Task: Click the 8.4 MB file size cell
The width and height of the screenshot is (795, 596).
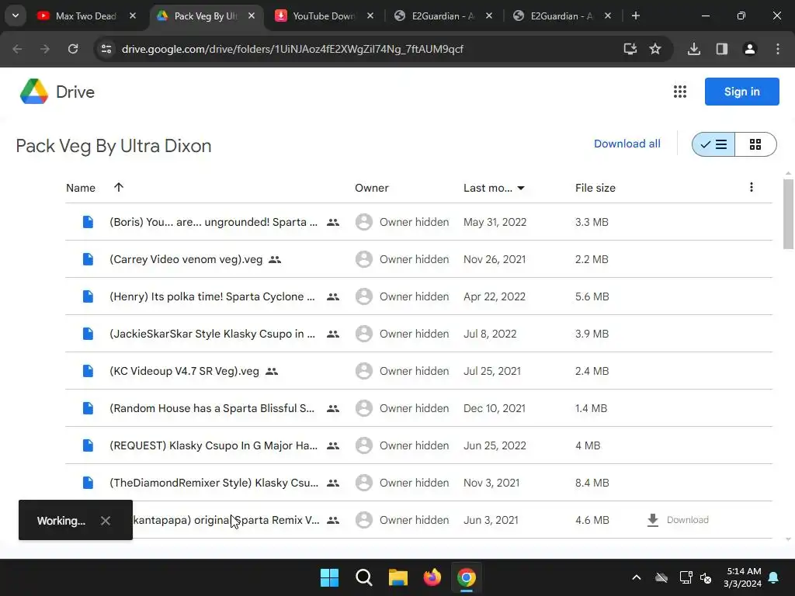Action: coord(592,483)
